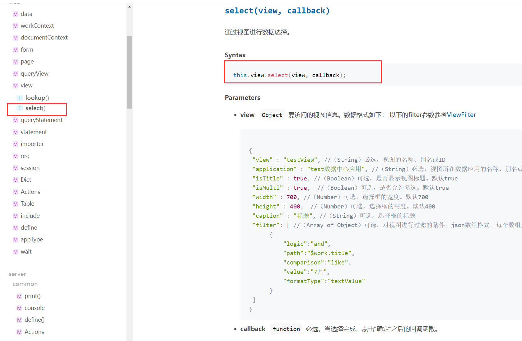This screenshot has width=522, height=341.
Task: Open the data module page
Action: (x=26, y=14)
